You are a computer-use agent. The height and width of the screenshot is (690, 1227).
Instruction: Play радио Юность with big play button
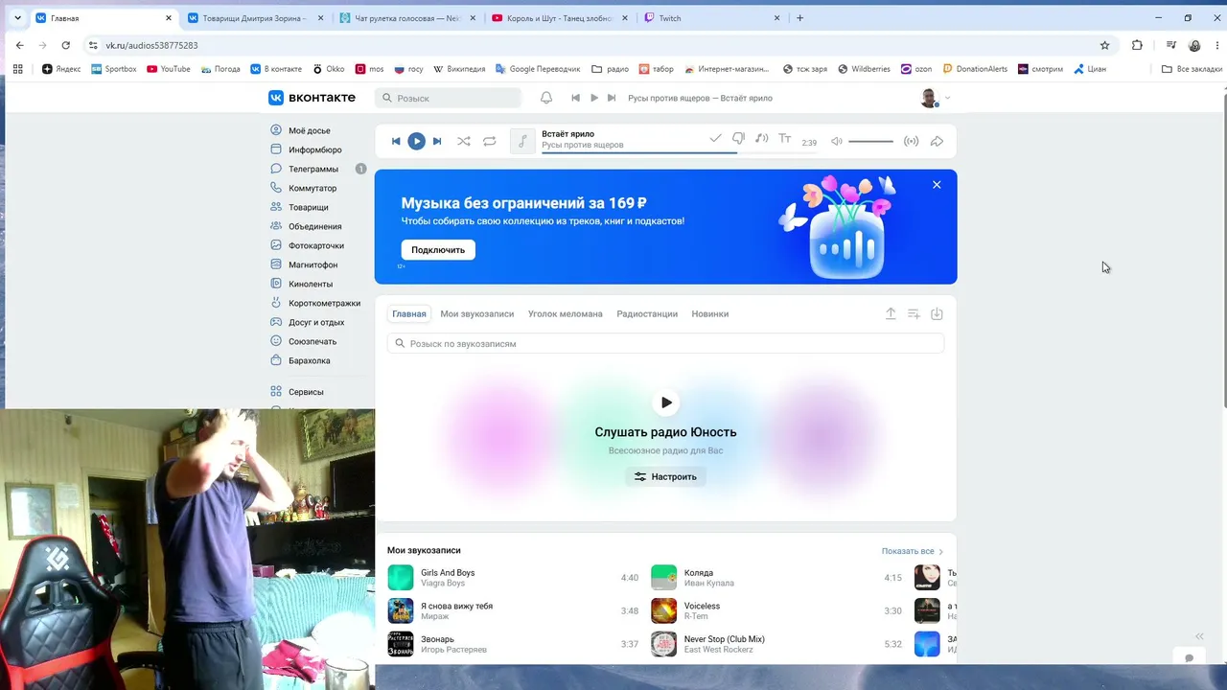666,402
